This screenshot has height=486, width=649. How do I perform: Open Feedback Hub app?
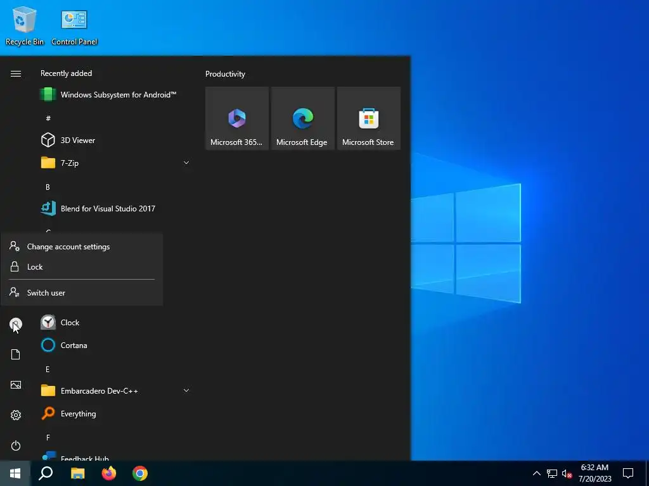[x=115, y=456]
